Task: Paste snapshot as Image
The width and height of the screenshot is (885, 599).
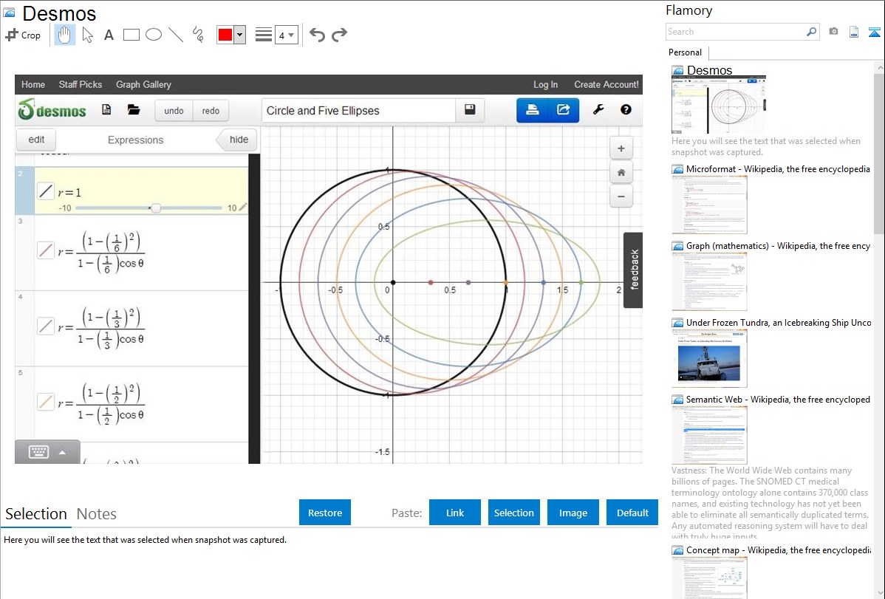Action: (x=573, y=512)
